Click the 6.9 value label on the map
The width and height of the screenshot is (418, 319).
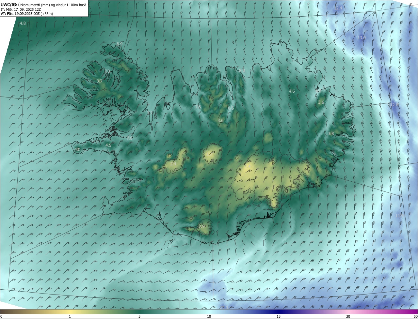(x=120, y=44)
